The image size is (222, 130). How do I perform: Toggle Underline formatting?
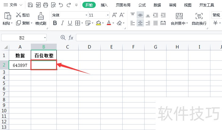click(70, 23)
